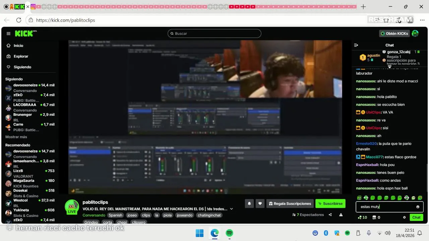The width and height of the screenshot is (429, 241).
Task: Open LACOBRAAA channel in sidebar
Action: [29, 107]
